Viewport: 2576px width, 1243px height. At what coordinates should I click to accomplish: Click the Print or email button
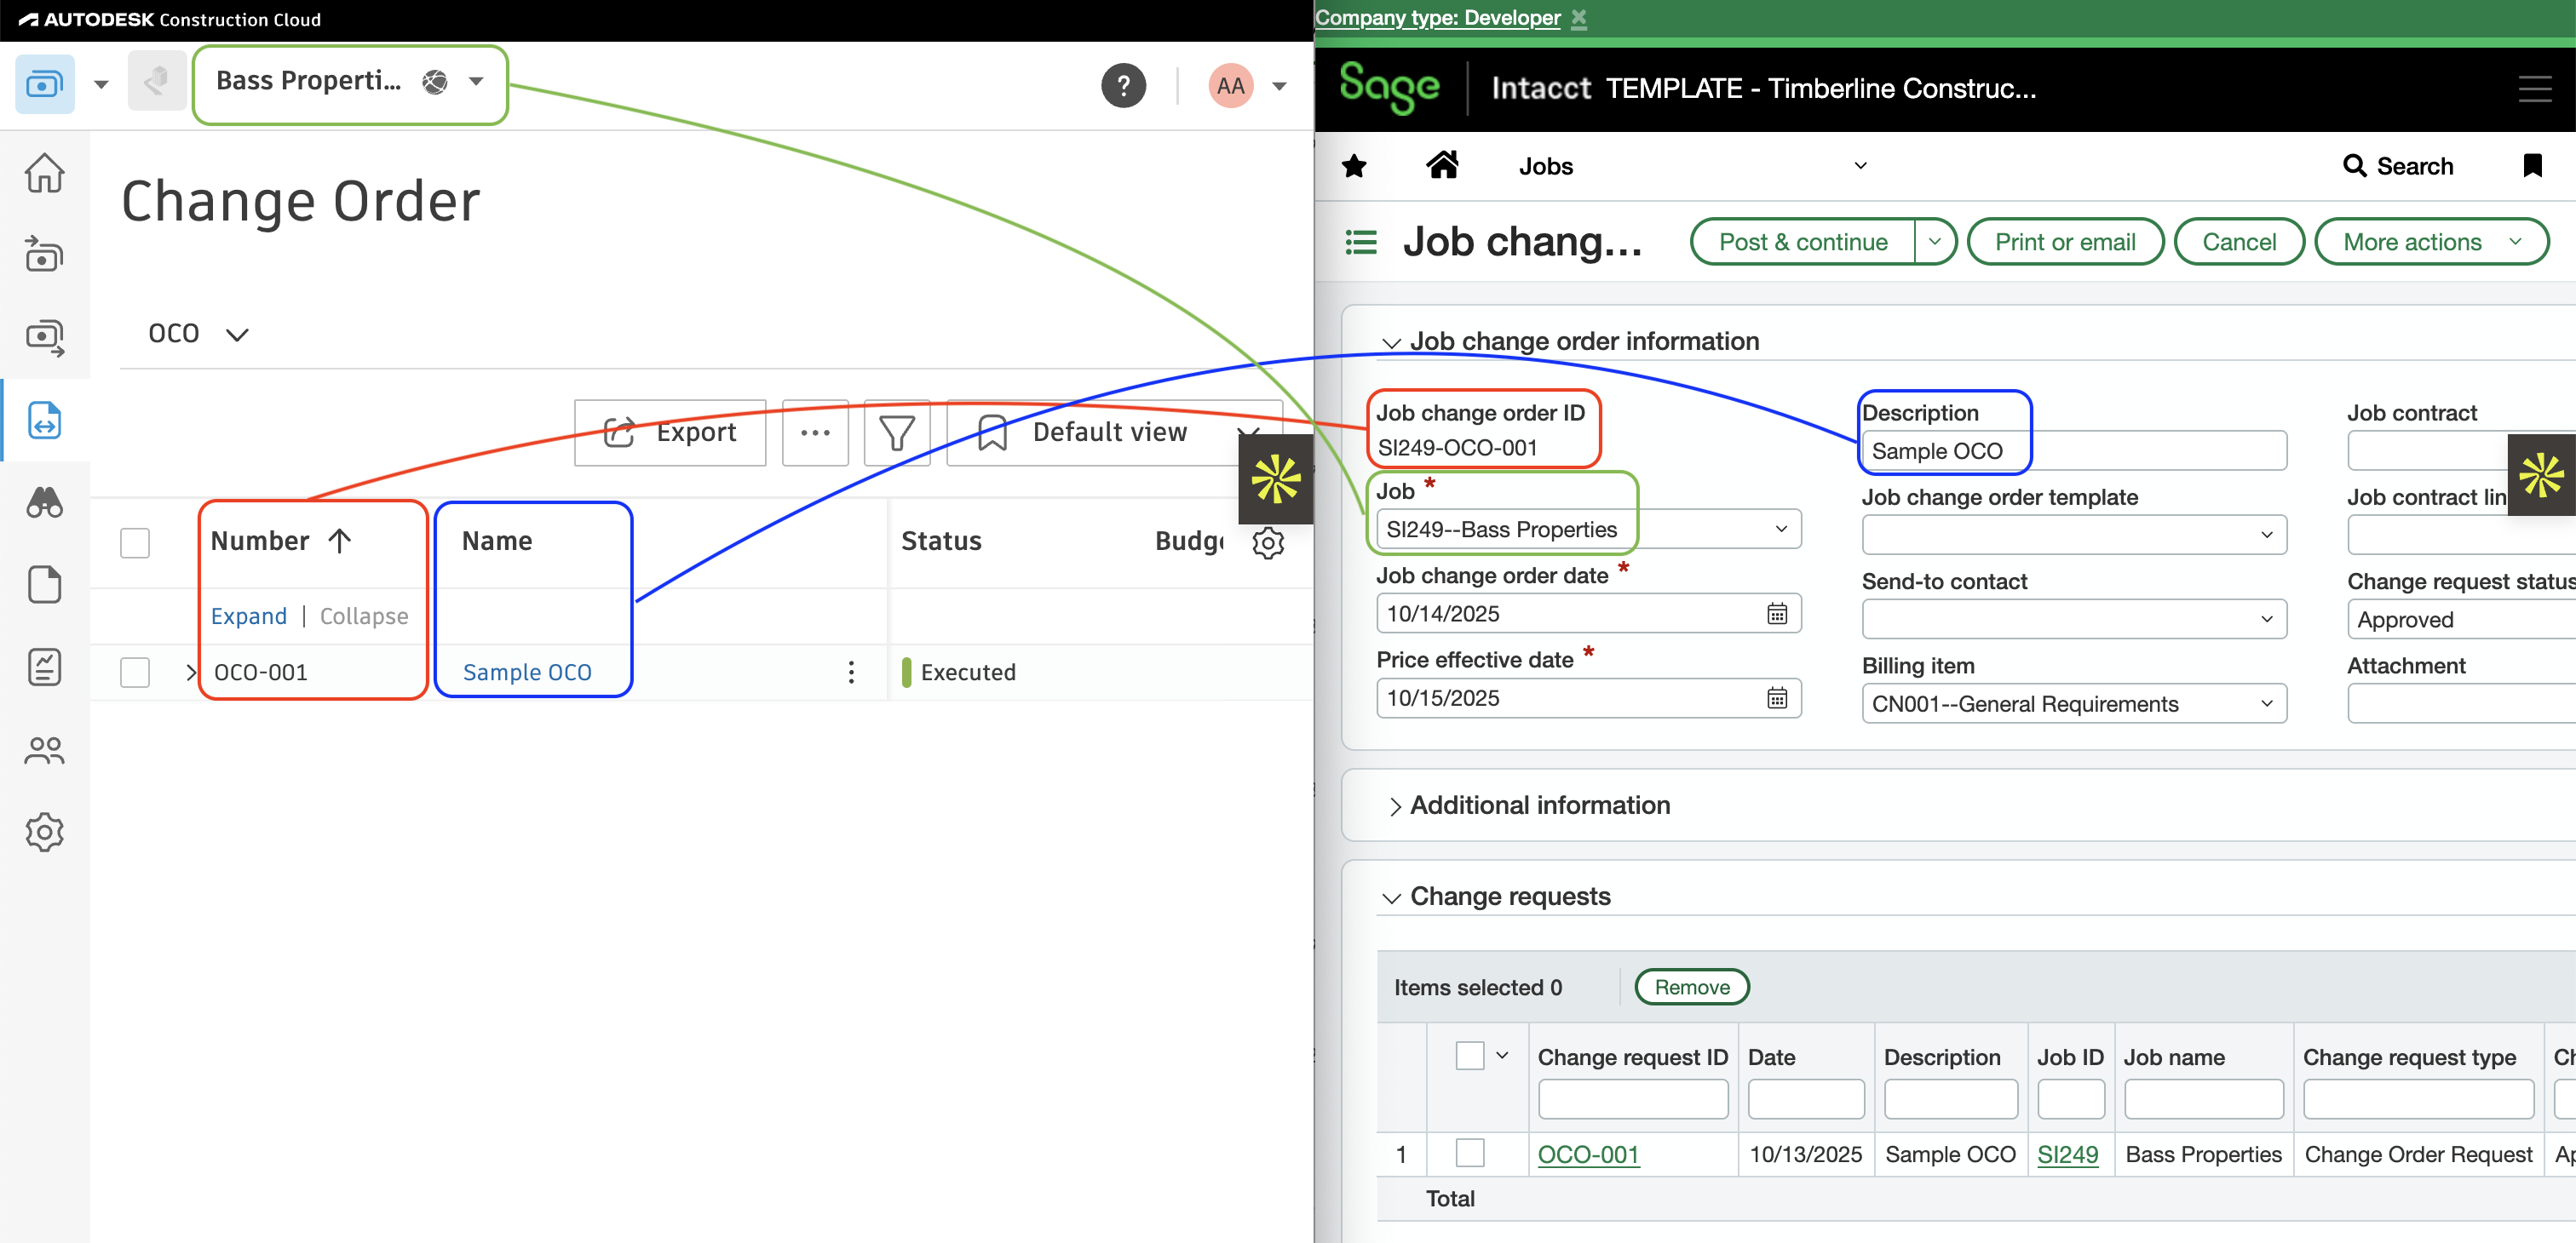coord(2065,241)
